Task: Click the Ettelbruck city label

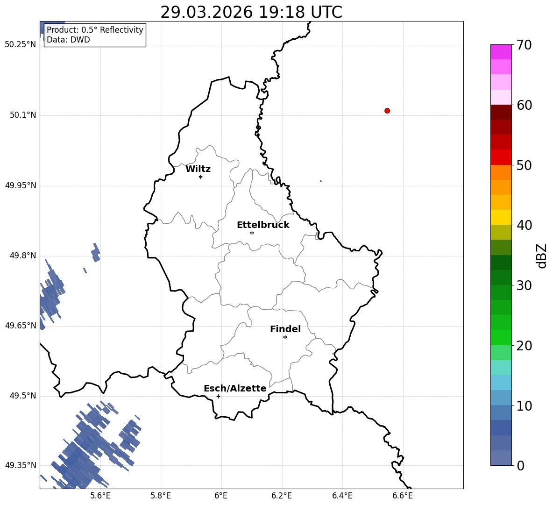Action: click(263, 225)
